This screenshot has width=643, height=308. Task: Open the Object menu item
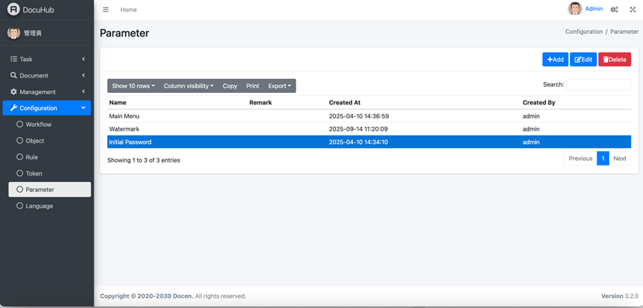pyautogui.click(x=50, y=141)
